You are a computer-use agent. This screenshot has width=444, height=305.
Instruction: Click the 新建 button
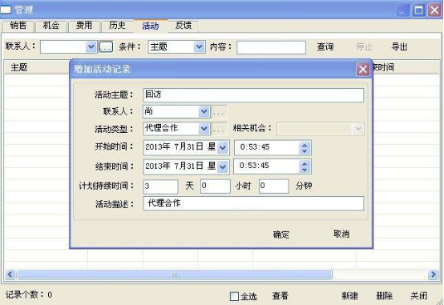349,296
